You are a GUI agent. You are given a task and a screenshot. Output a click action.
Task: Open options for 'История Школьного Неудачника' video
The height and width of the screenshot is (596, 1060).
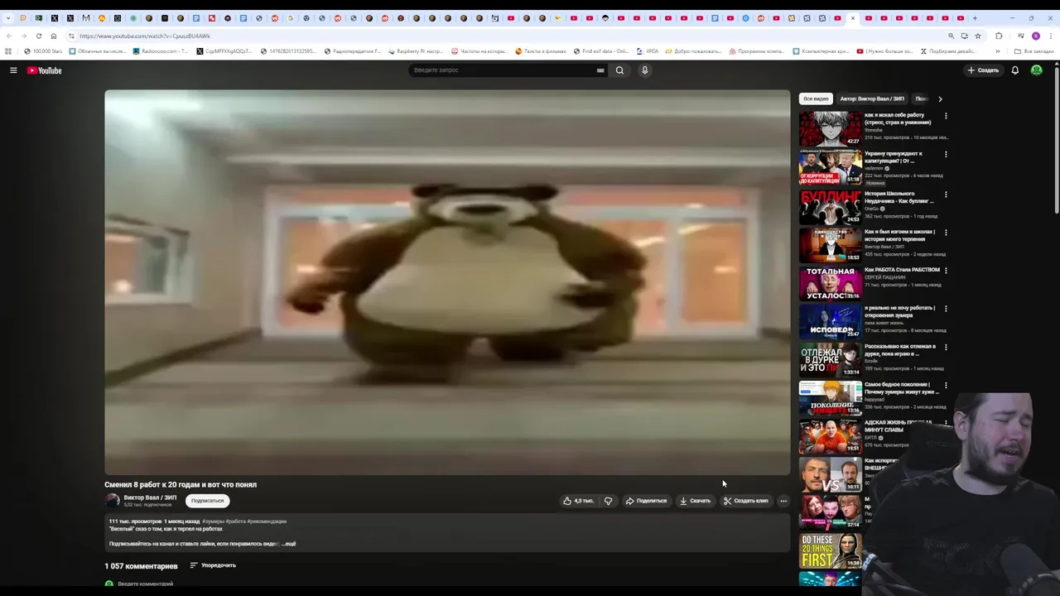coord(946,195)
